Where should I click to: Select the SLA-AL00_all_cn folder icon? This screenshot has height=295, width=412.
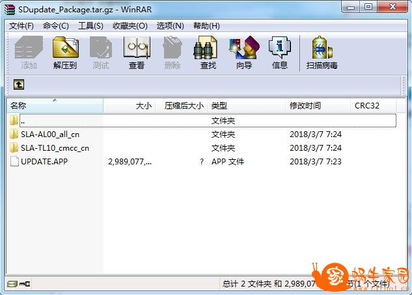(14, 135)
